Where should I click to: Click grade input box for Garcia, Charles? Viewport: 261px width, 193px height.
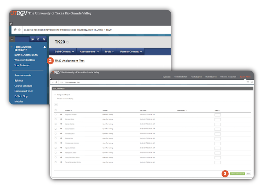click(x=217, y=124)
